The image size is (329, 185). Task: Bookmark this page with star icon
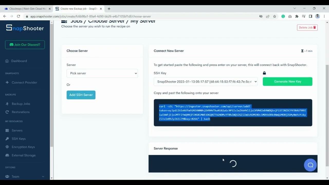275,16
